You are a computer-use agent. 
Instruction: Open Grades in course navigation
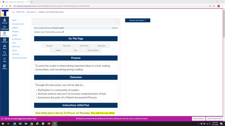[x=15, y=35]
